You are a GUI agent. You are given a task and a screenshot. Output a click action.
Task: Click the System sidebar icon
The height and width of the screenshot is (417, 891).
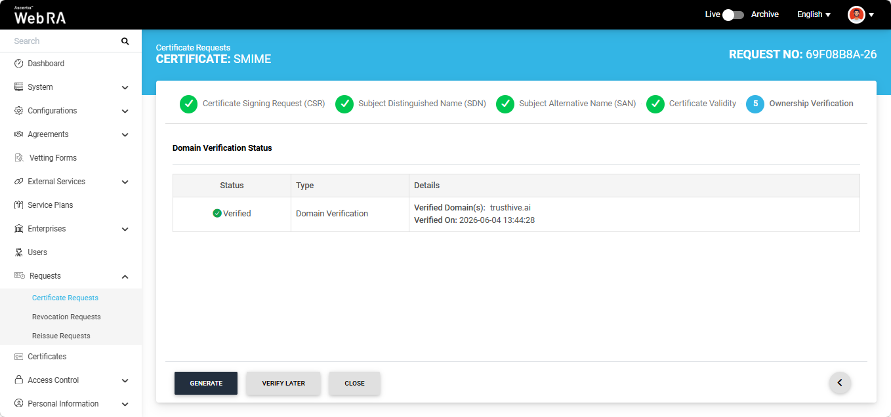coord(19,87)
